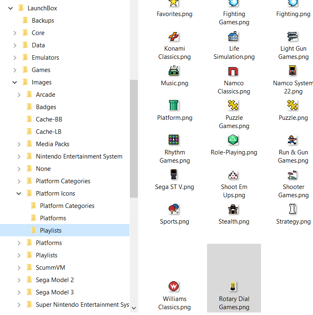Click the tree scrollbar down arrow
The height and width of the screenshot is (315, 313).
(134, 308)
